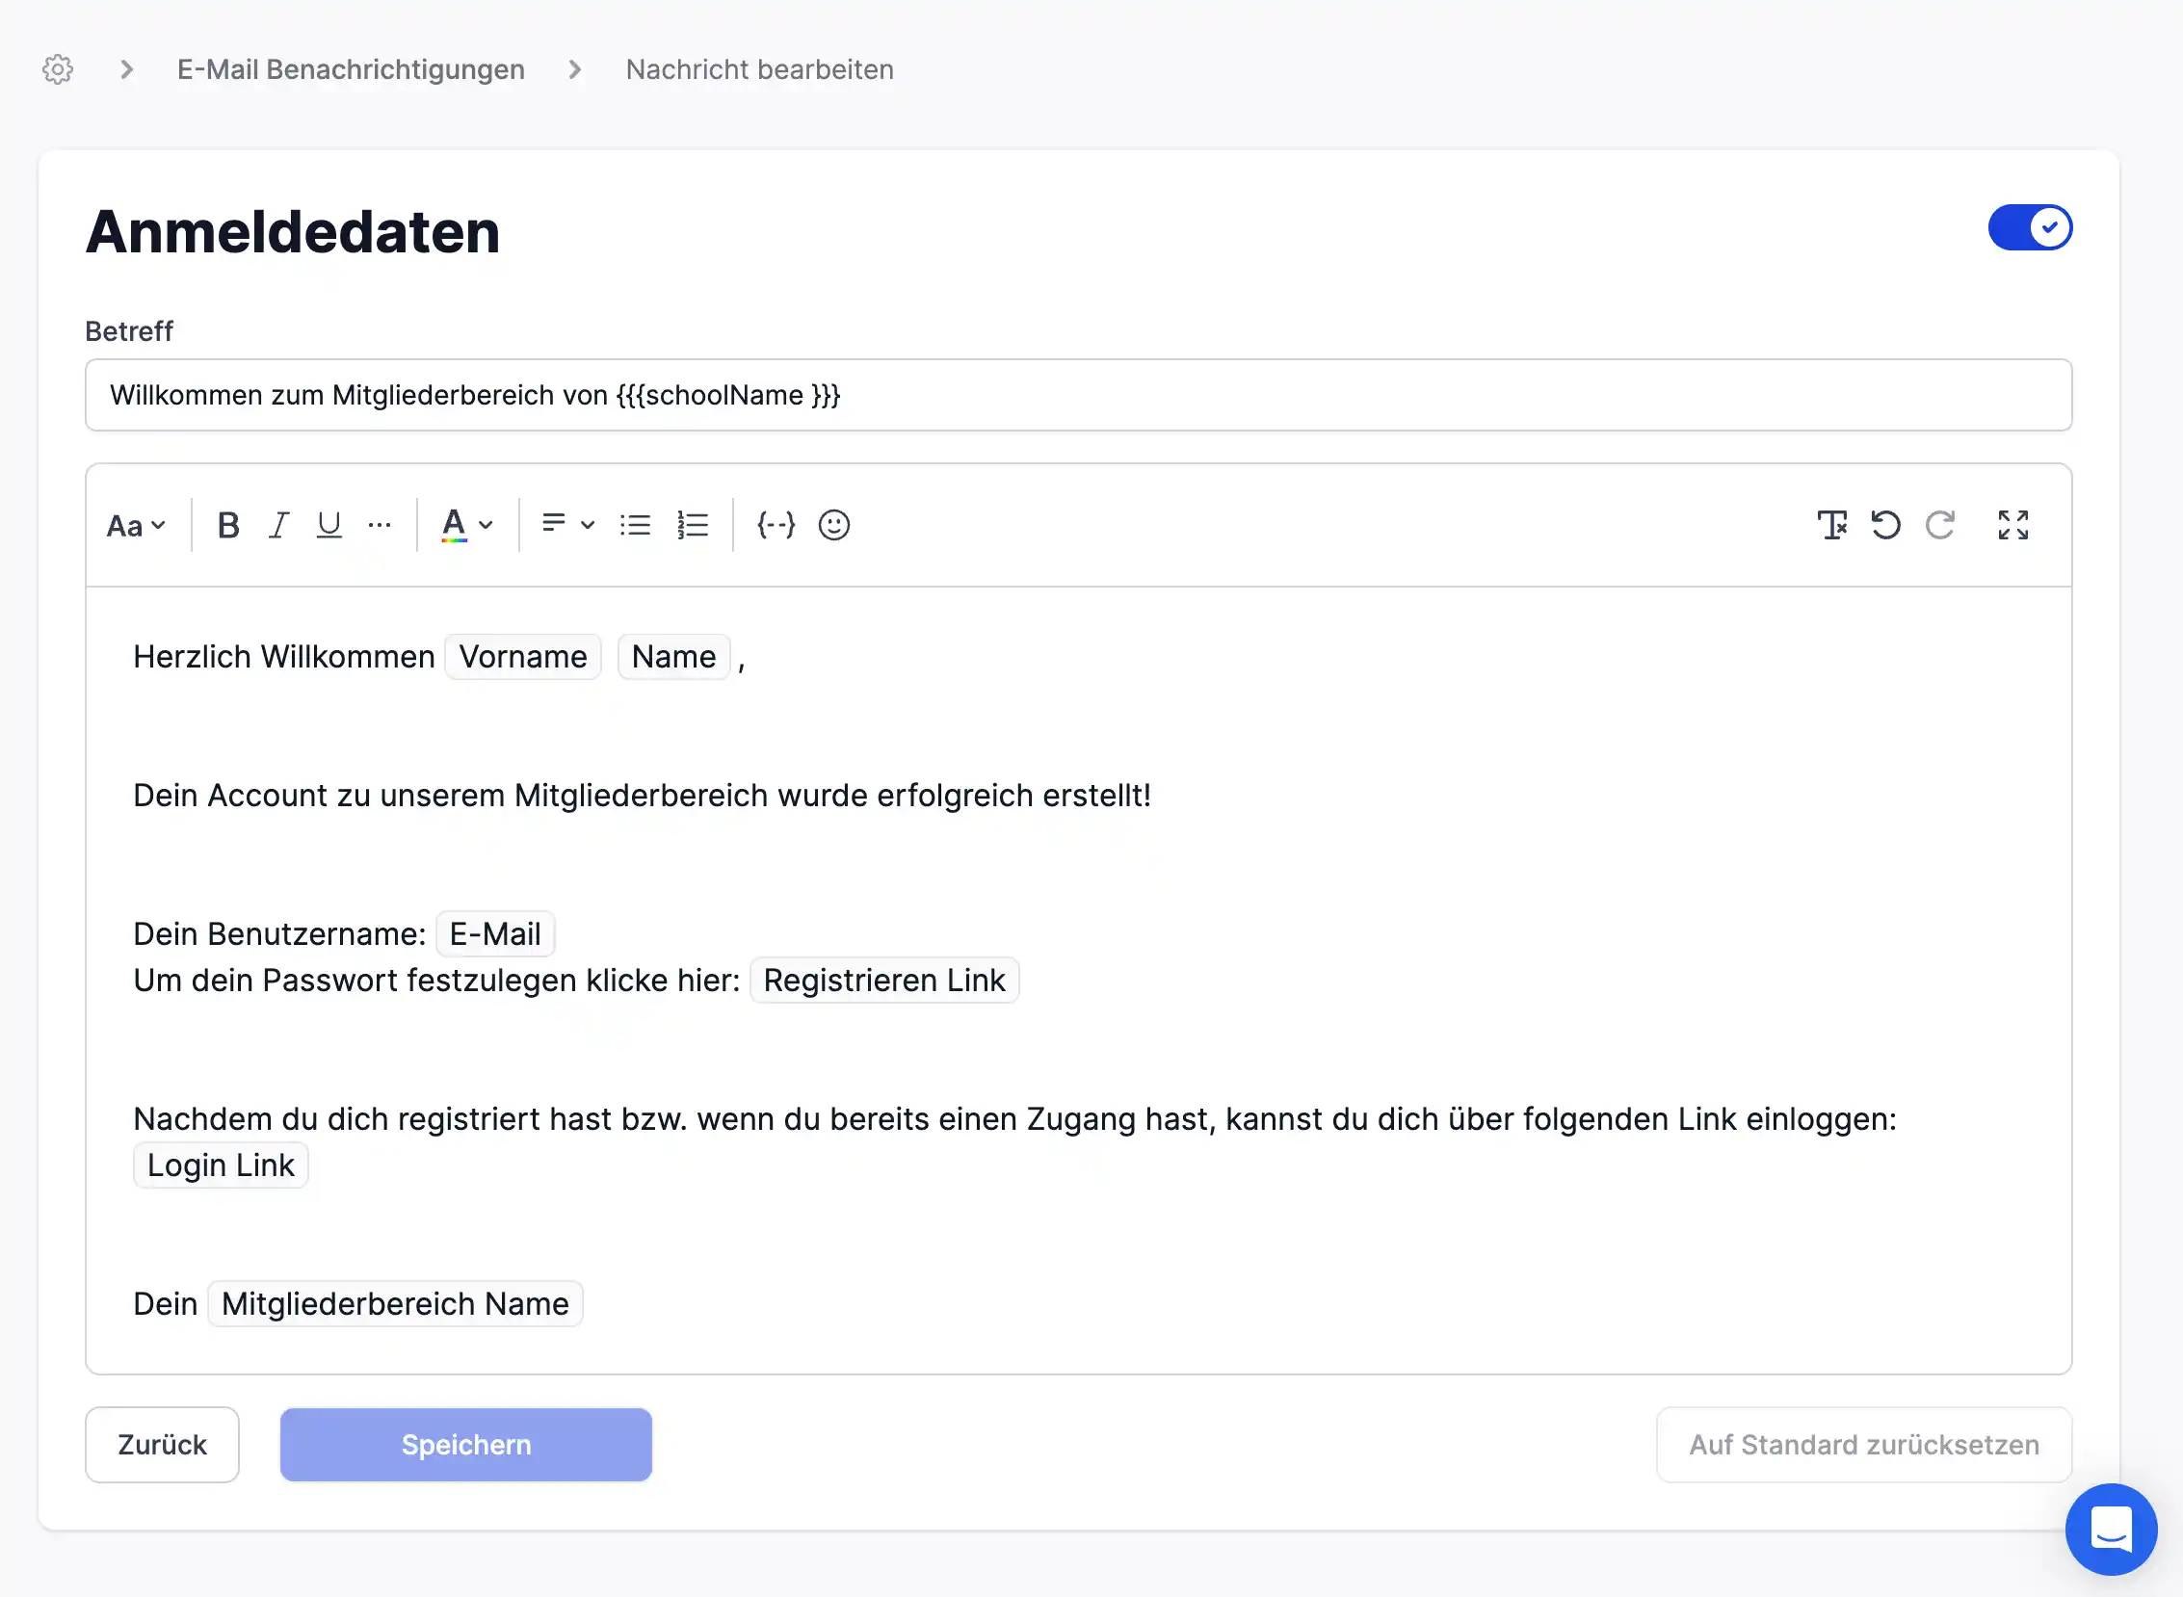This screenshot has height=1597, width=2183.
Task: Redo the last edit
Action: [x=1939, y=525]
